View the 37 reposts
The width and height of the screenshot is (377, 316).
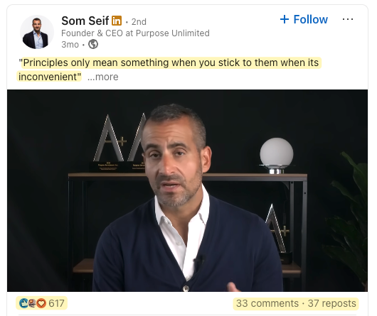coord(331,303)
